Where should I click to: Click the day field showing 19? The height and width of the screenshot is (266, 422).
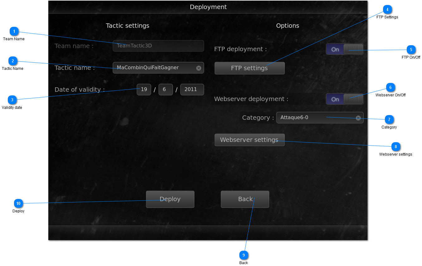click(144, 89)
